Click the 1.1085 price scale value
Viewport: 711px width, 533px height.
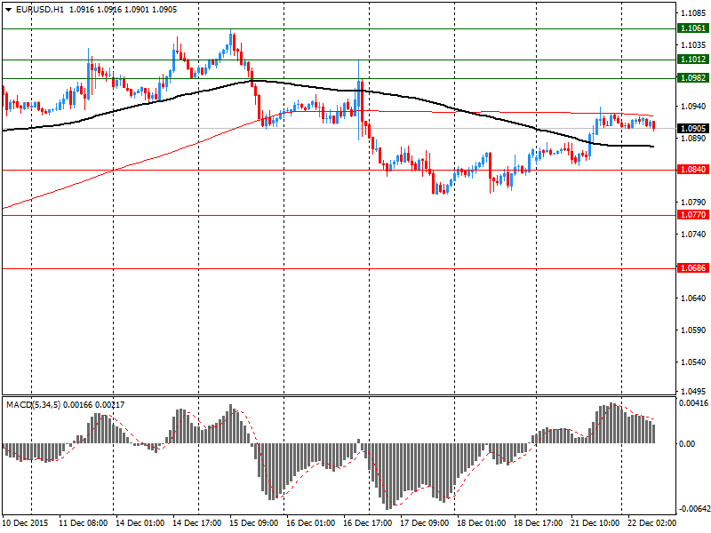pos(693,12)
